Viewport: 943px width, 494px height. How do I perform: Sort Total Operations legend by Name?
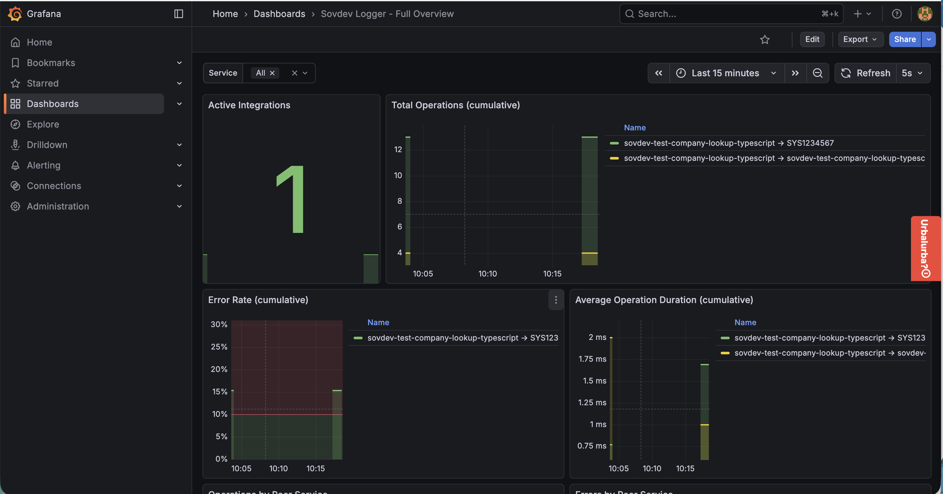(x=635, y=128)
